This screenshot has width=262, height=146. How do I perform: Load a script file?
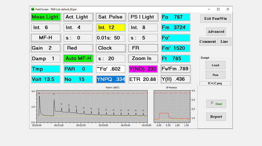pyautogui.click(x=216, y=65)
